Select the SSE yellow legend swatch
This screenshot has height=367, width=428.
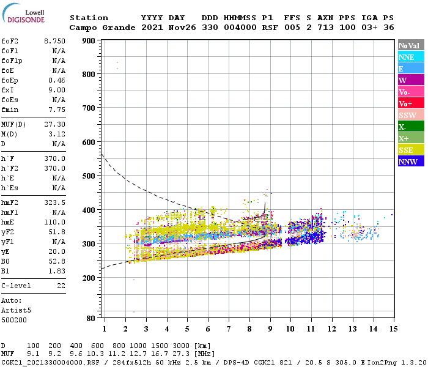(411, 150)
